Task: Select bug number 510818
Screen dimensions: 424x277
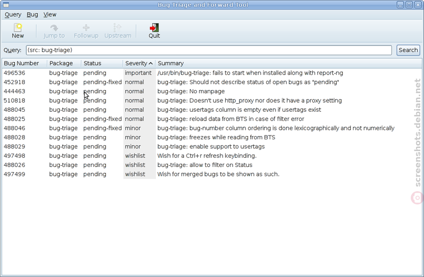Action: [14, 101]
